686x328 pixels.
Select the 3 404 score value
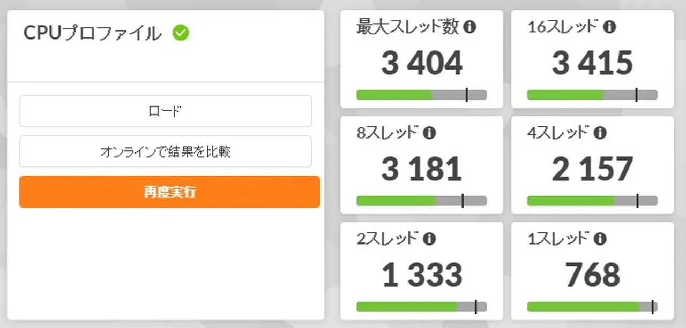pyautogui.click(x=422, y=63)
